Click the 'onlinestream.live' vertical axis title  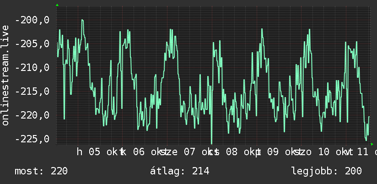tap(5, 75)
